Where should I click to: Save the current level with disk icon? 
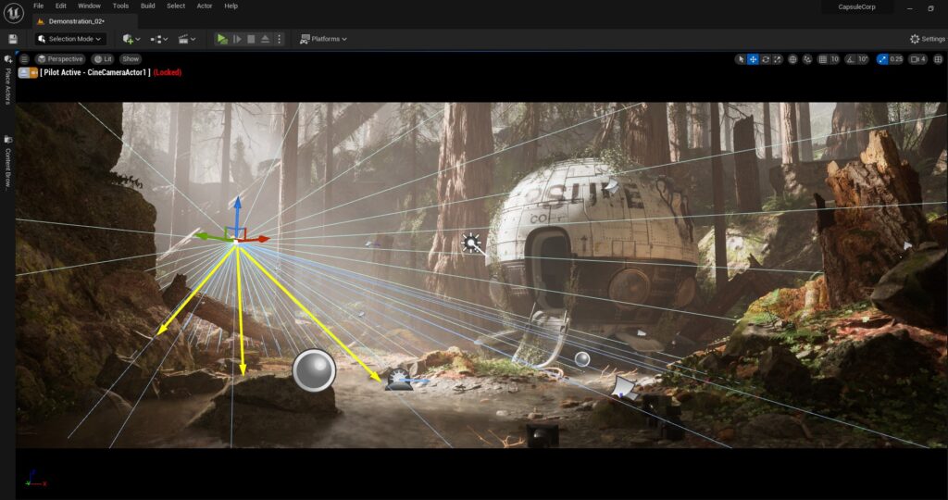click(x=13, y=39)
